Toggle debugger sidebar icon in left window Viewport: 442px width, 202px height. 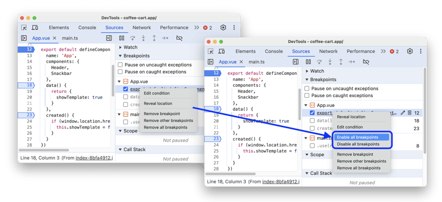pyautogui.click(x=109, y=38)
